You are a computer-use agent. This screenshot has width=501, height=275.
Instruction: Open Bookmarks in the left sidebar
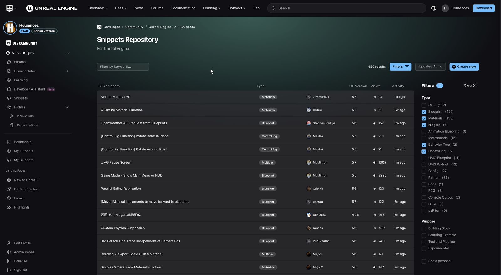click(x=23, y=142)
